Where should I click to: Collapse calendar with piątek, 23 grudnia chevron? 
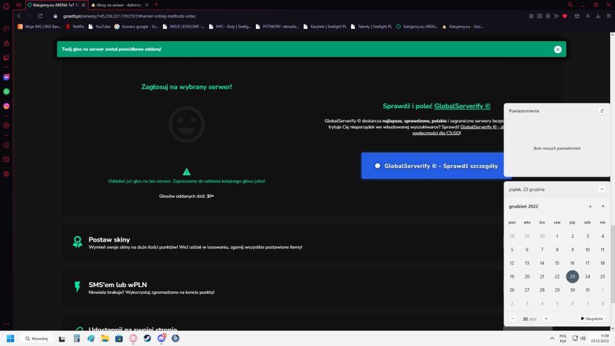tap(601, 189)
